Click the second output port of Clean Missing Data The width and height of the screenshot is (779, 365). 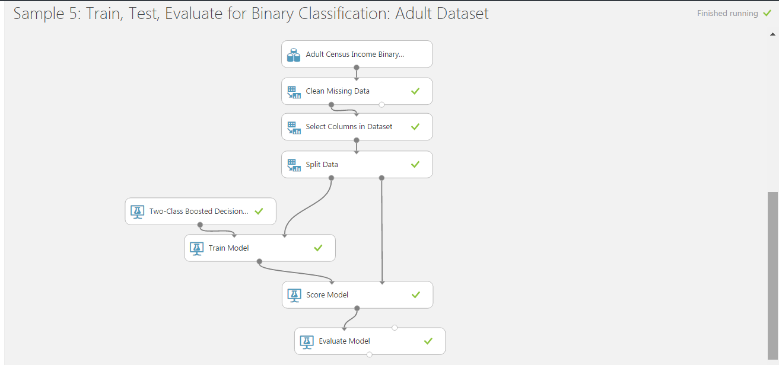(x=381, y=104)
